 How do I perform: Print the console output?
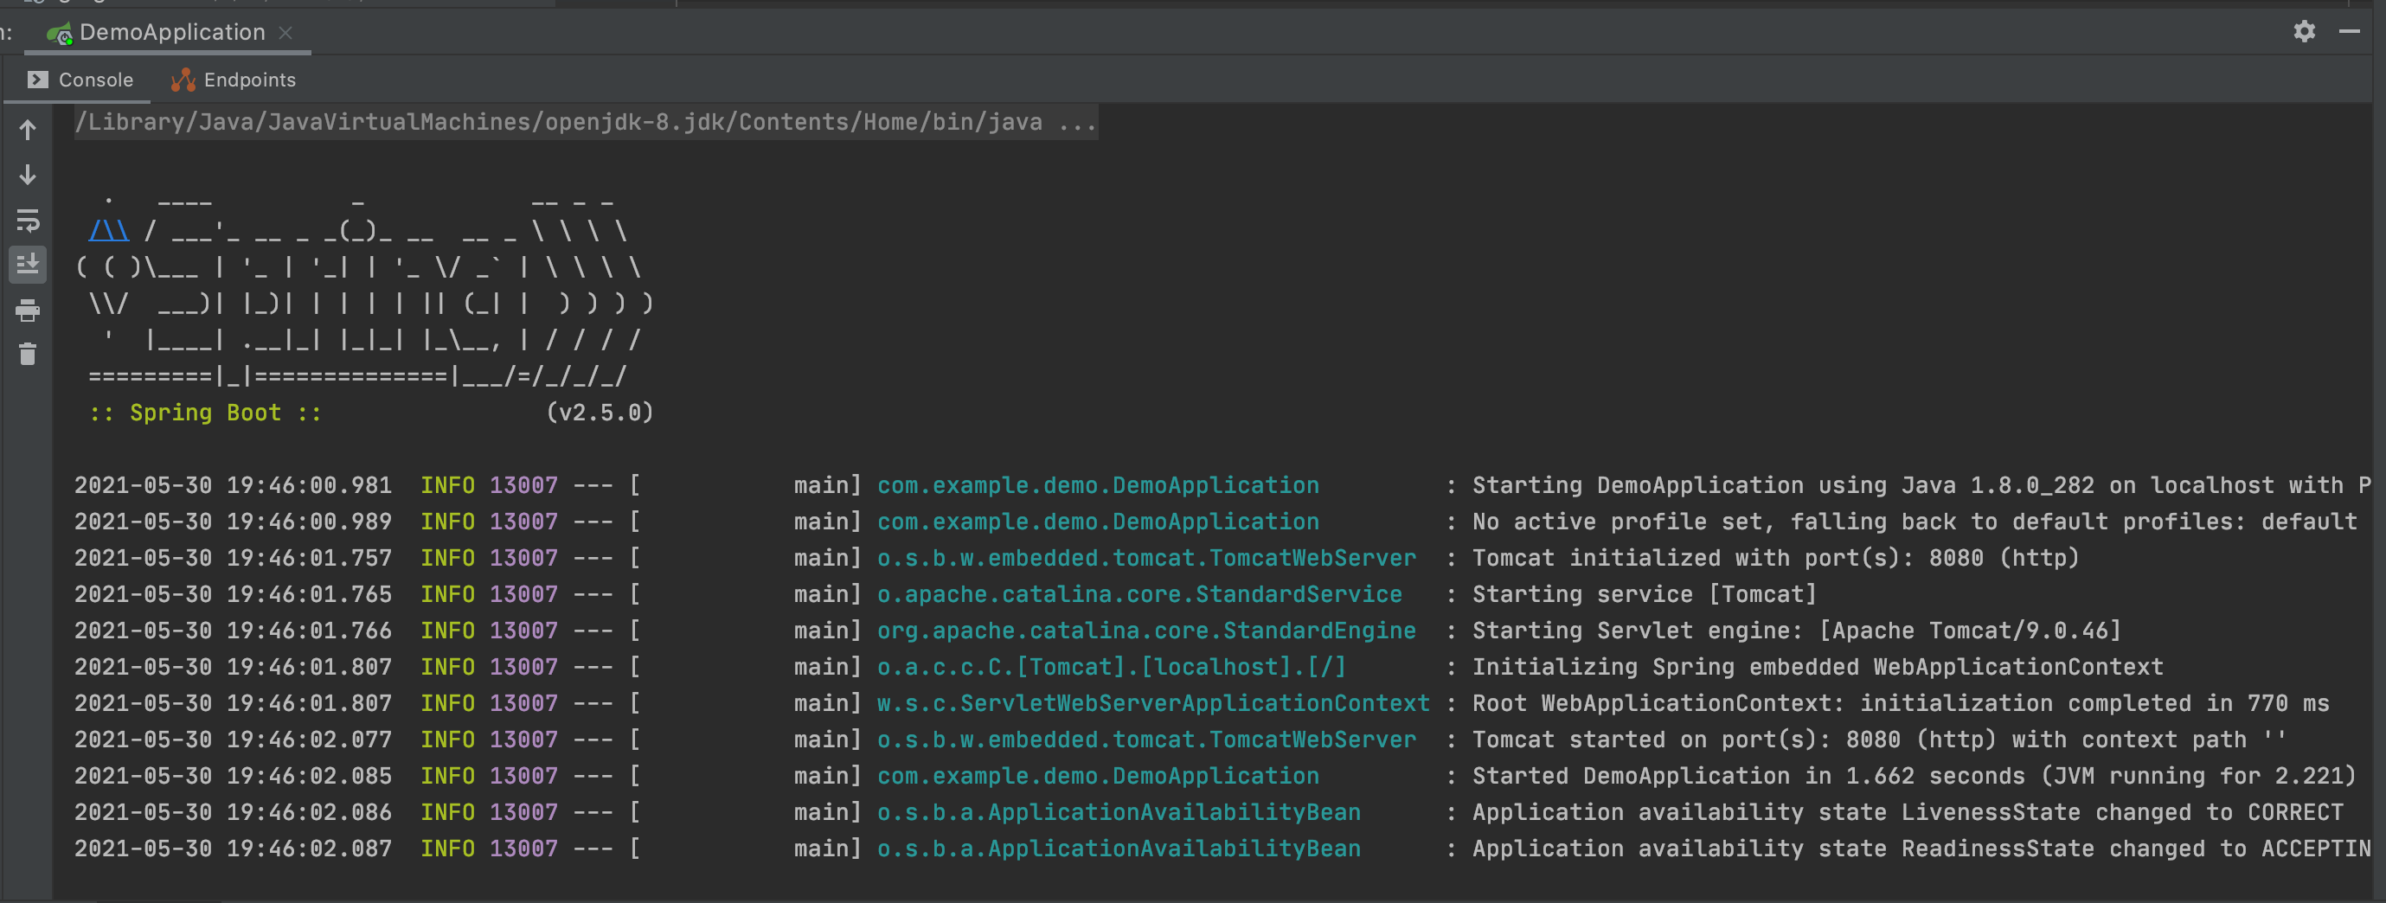point(28,311)
